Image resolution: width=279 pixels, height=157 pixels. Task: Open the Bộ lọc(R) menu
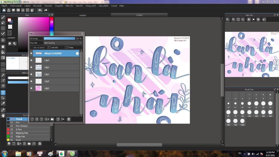tap(37, 6)
